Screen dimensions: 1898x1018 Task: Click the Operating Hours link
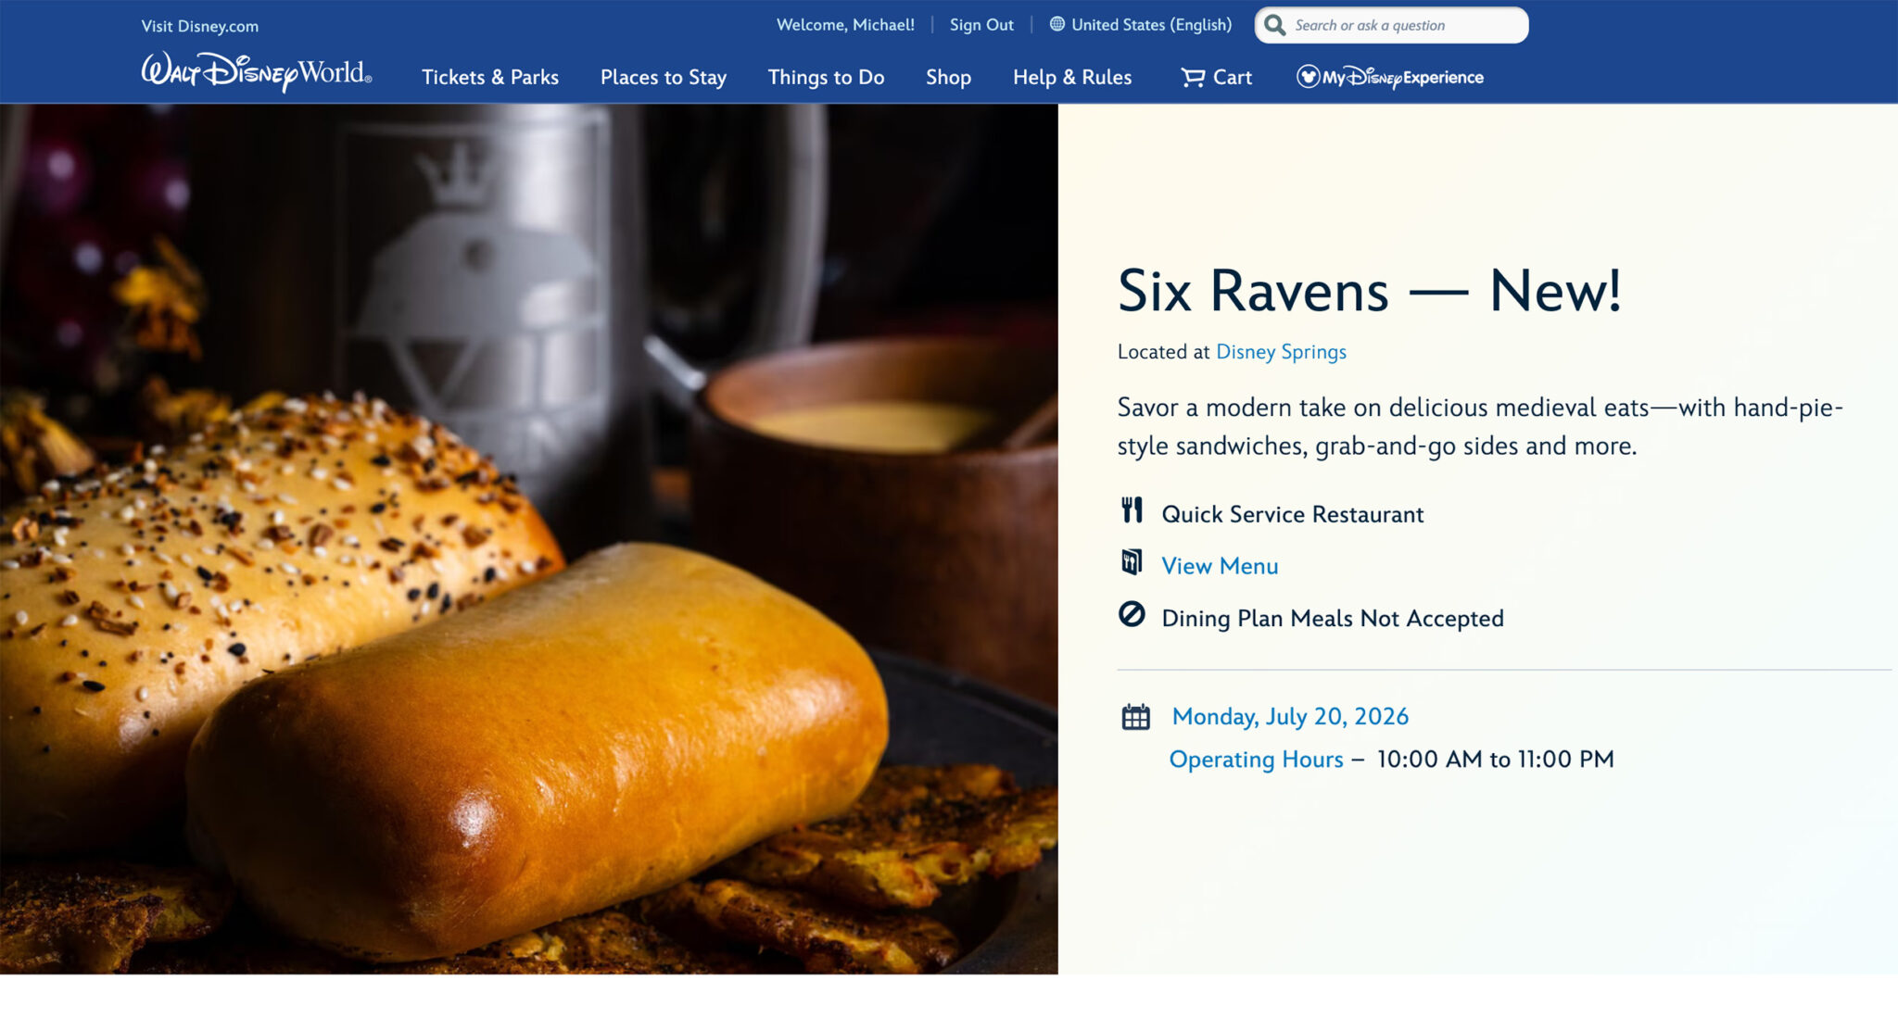click(x=1256, y=760)
